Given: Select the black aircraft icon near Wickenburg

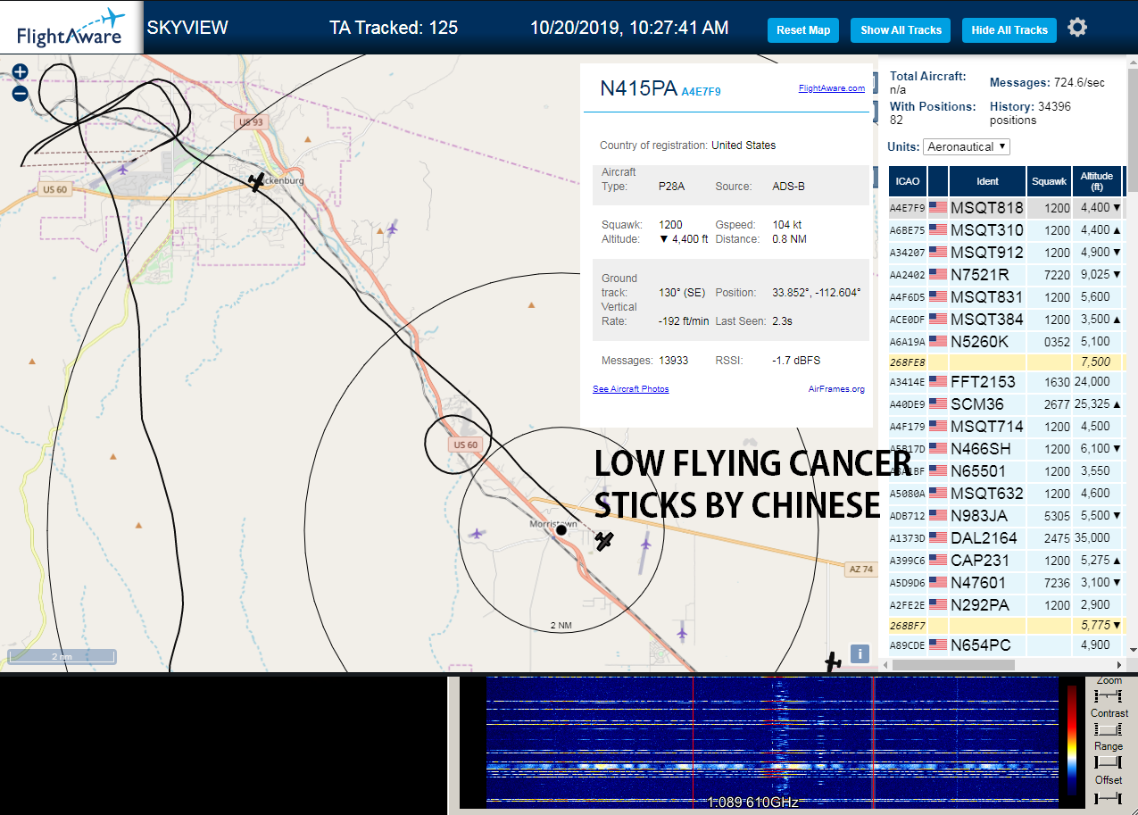Looking at the screenshot, I should click(x=257, y=182).
